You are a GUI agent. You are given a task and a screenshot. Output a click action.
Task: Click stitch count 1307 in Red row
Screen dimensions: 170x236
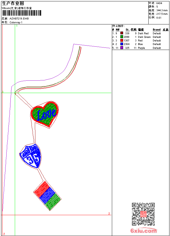click(126, 41)
